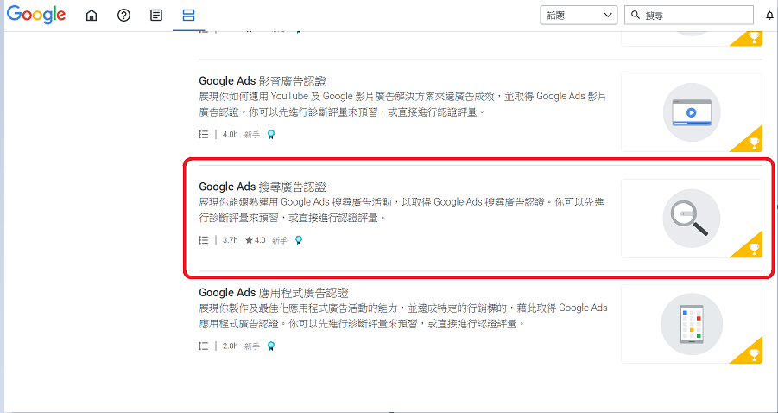Viewport: 778px width, 413px height.
Task: Click list icon beside 3.7h duration
Action: (203, 240)
